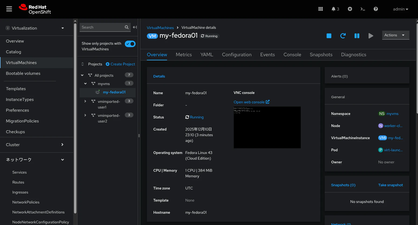Open the Events tab
Screen dimensions: 418x225
(268, 55)
